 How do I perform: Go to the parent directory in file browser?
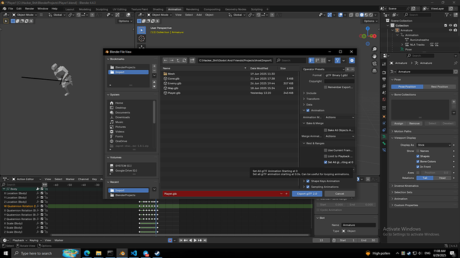coord(178,61)
